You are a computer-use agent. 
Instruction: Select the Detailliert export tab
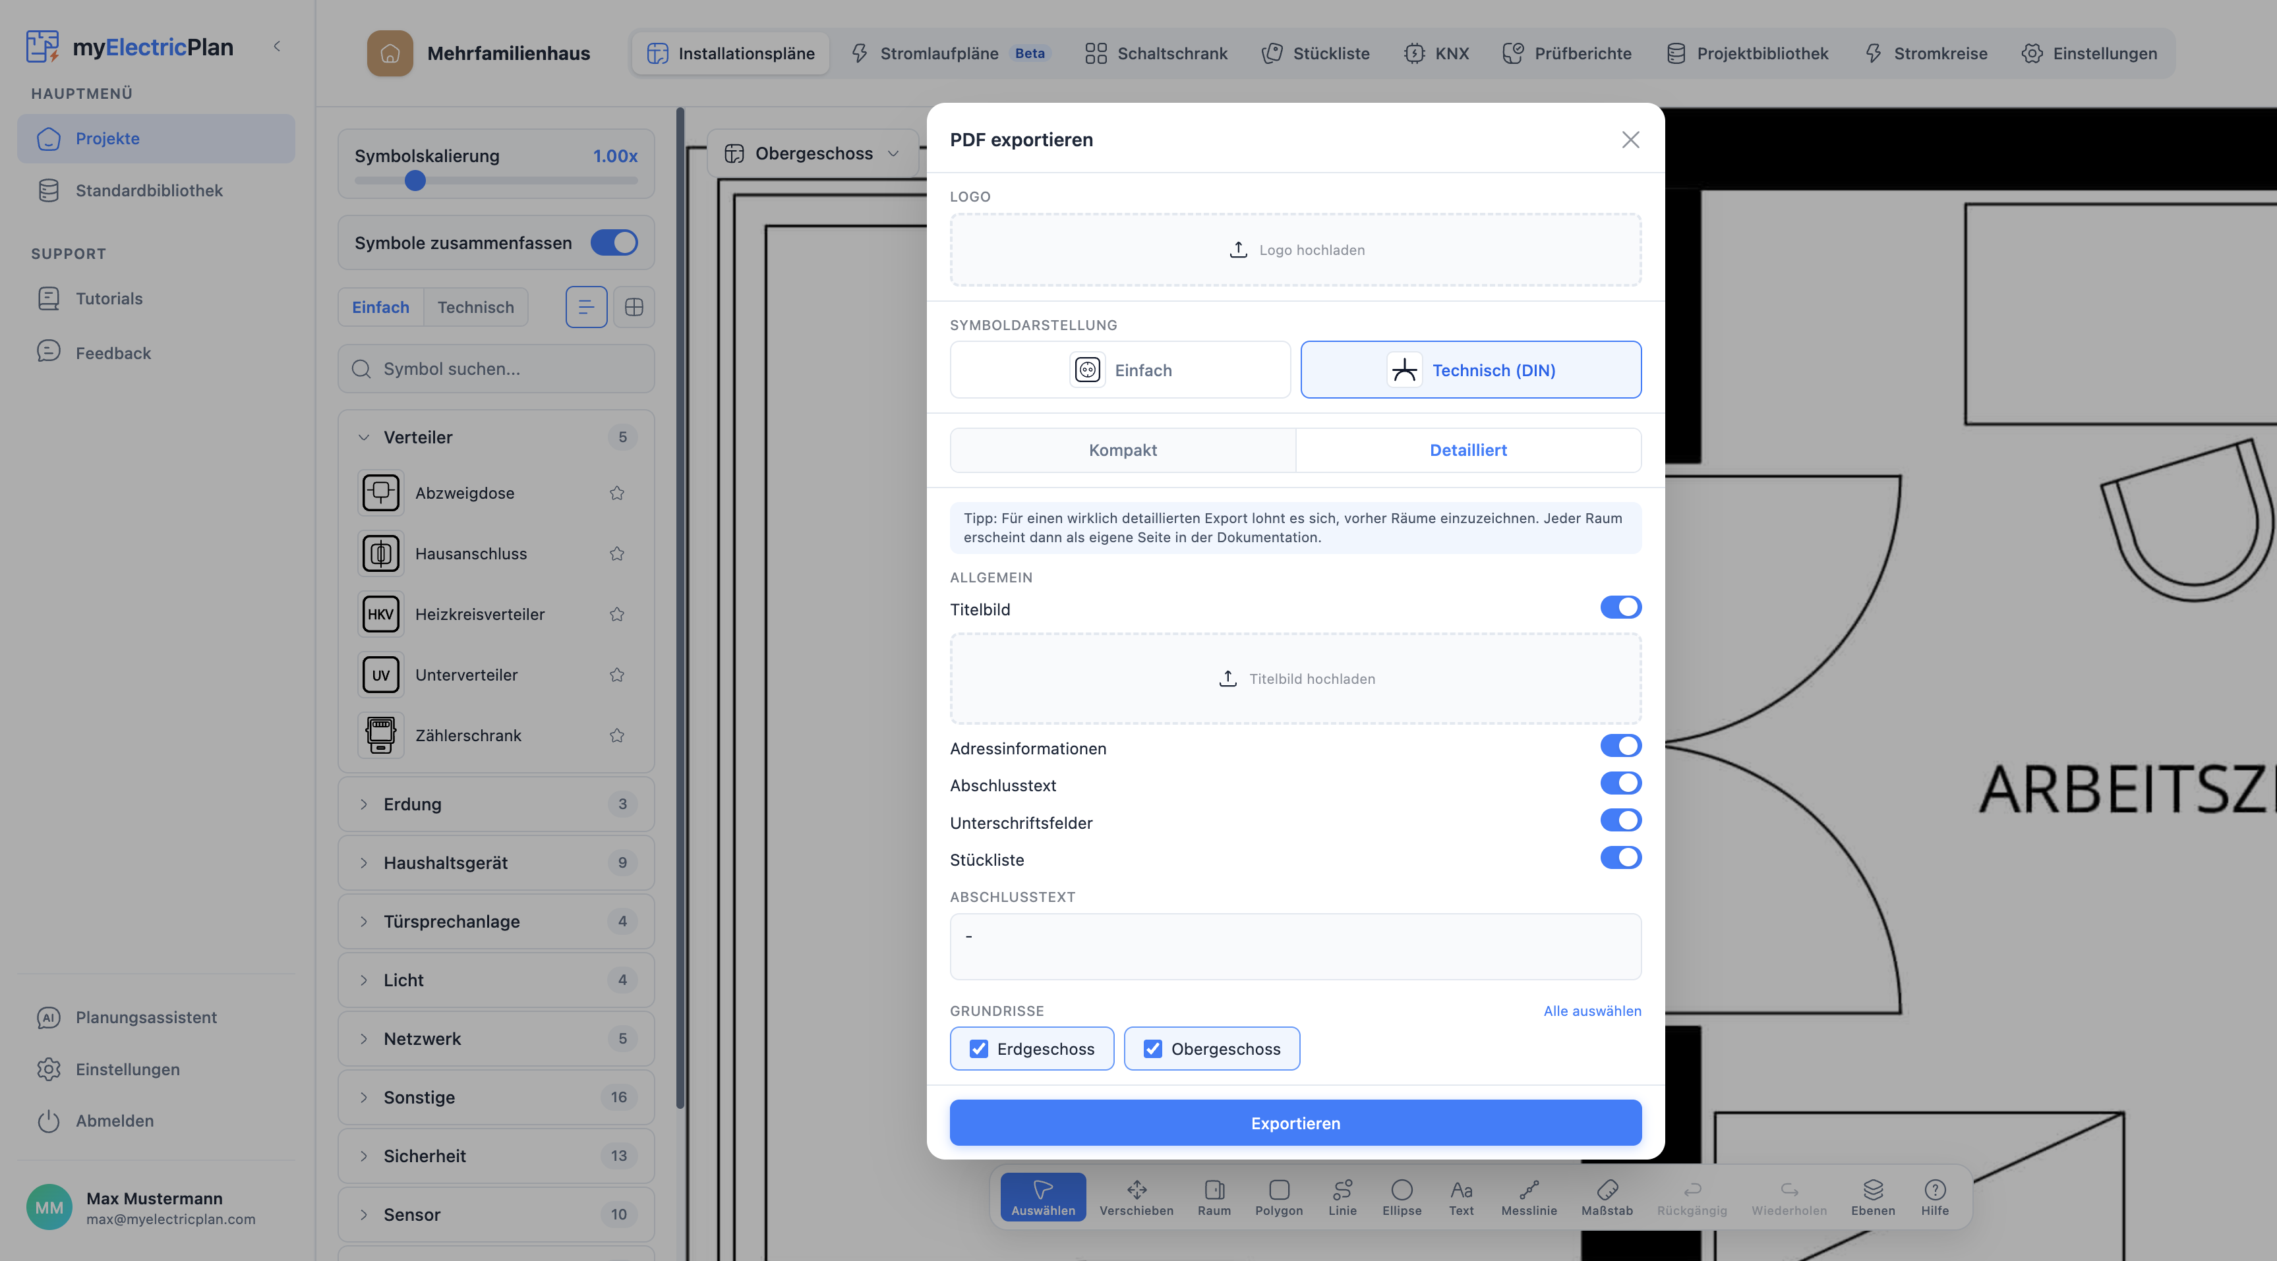[1468, 450]
